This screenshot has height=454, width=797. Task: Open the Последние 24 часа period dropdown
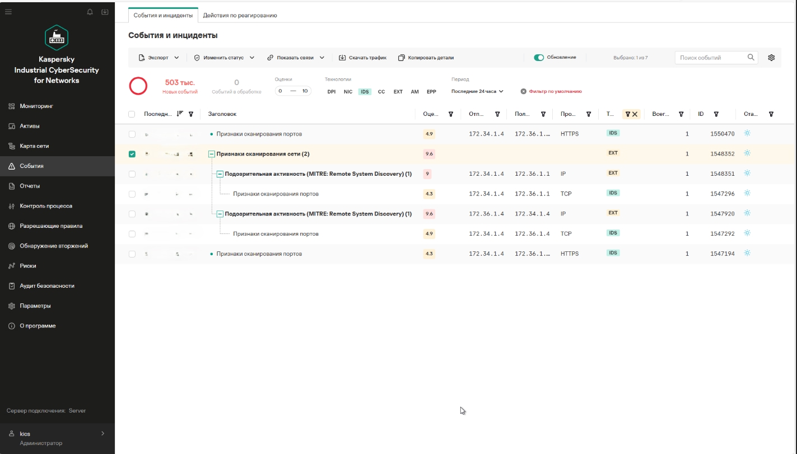pos(477,91)
